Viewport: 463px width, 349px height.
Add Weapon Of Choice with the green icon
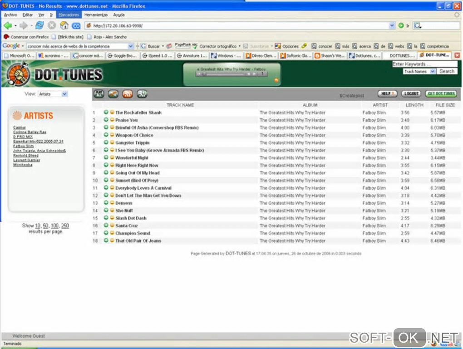pyautogui.click(x=106, y=135)
